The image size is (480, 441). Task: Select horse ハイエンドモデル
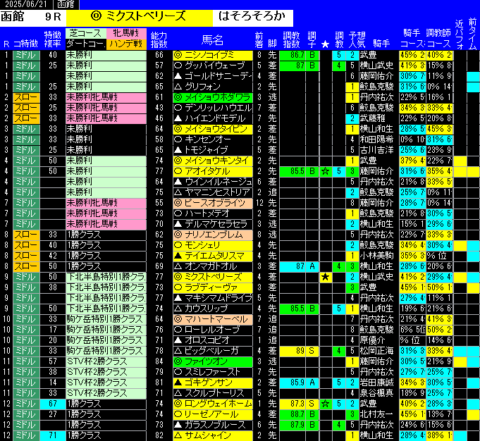coord(213,118)
